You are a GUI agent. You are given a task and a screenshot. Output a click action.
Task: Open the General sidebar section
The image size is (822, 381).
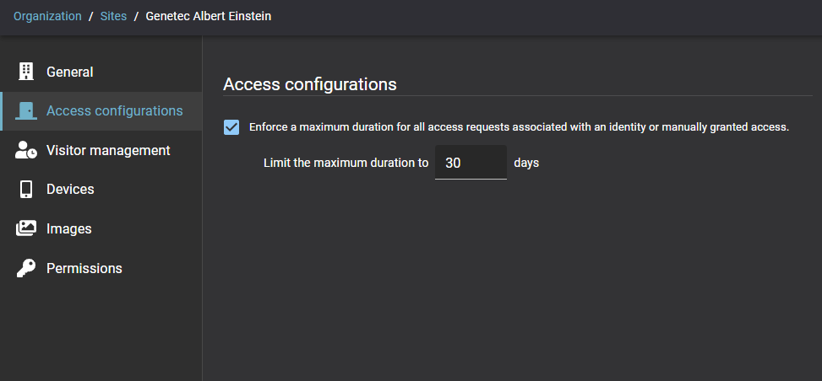coord(70,72)
